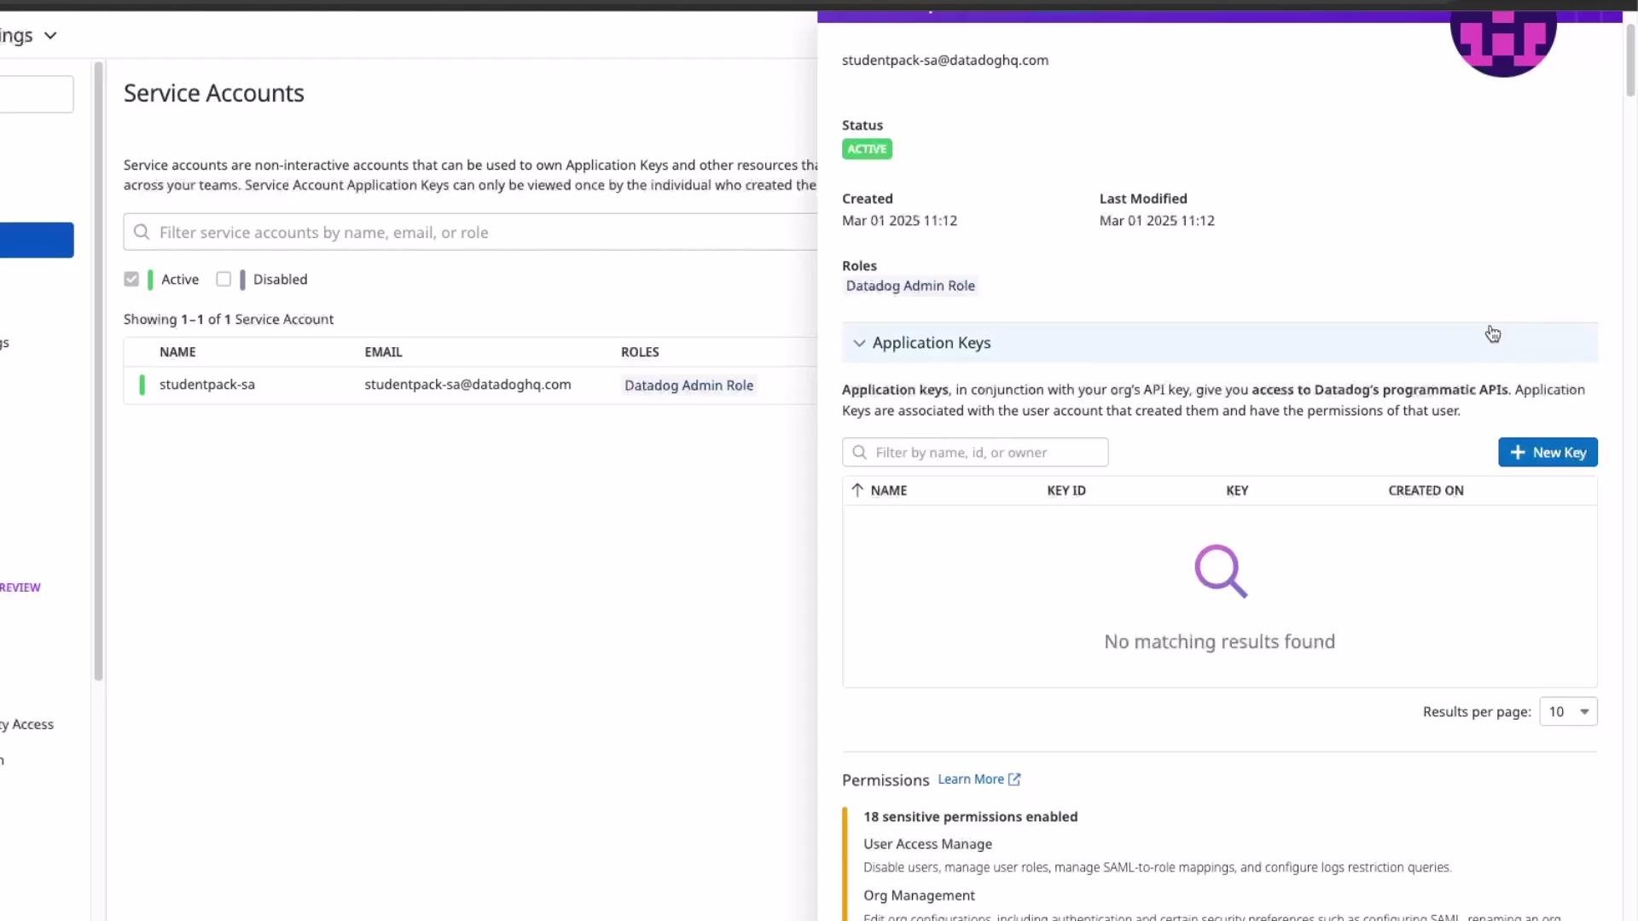Click the Datadog Admin Role tag in detail panel
1638x921 pixels.
pyautogui.click(x=910, y=286)
